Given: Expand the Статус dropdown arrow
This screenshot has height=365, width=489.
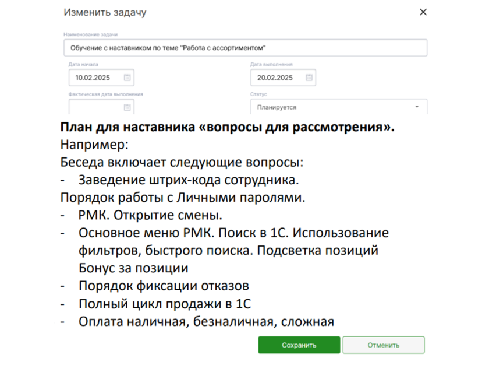Looking at the screenshot, I should (x=417, y=107).
